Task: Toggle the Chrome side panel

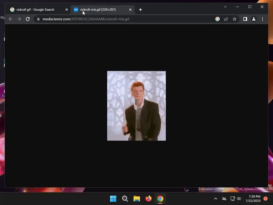Action: [245, 19]
